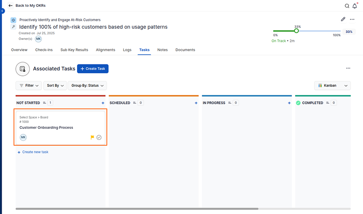Click the sidebar expand chevron
Viewport: 363px width, 214px height.
point(2,11)
